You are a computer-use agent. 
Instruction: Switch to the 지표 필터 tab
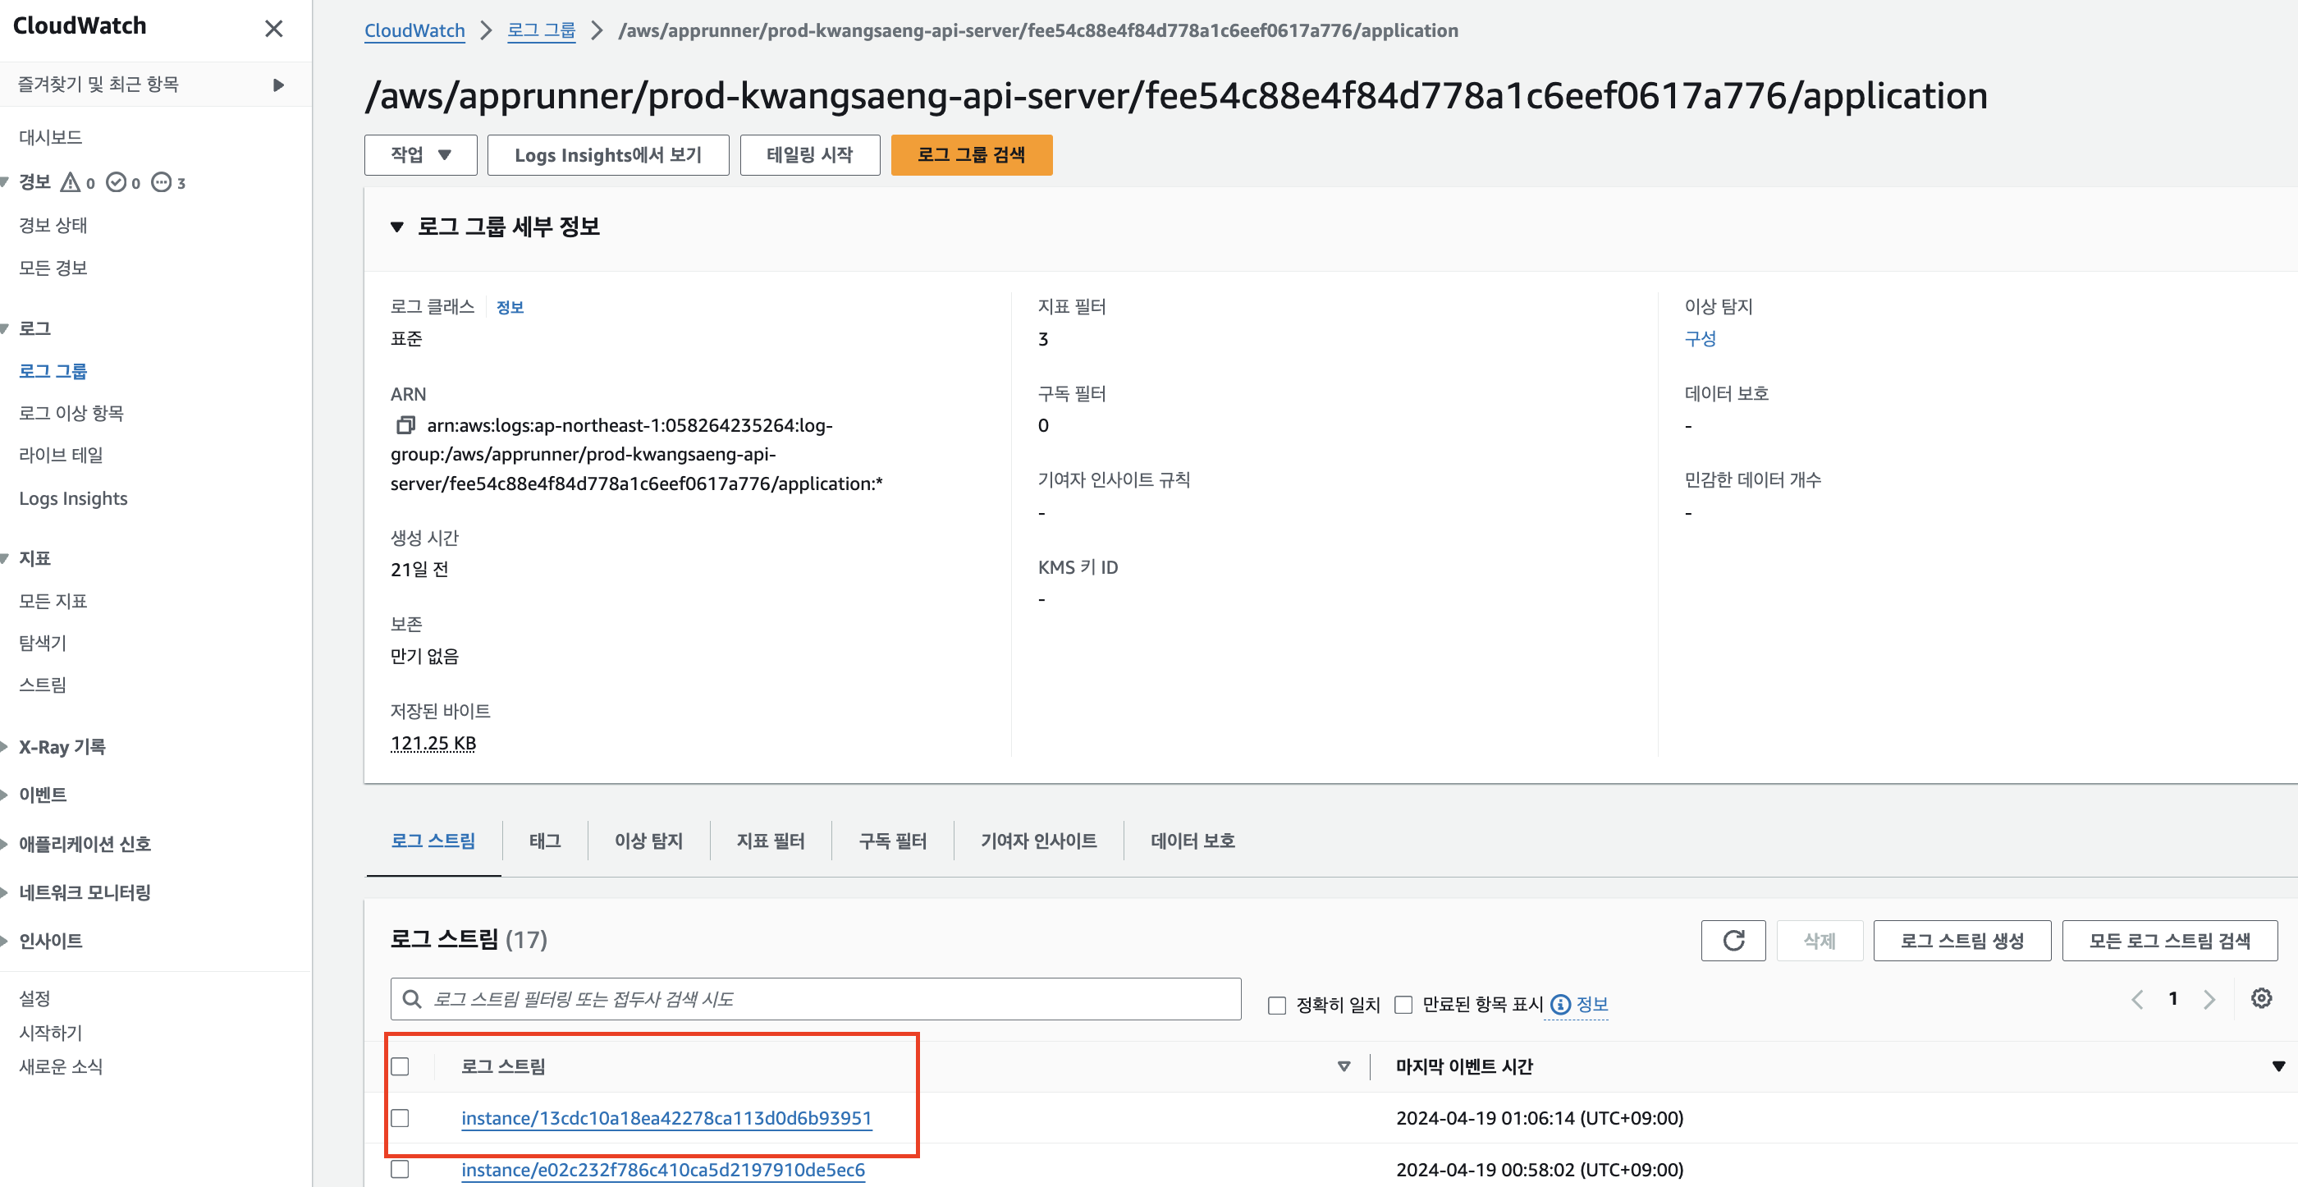(770, 841)
